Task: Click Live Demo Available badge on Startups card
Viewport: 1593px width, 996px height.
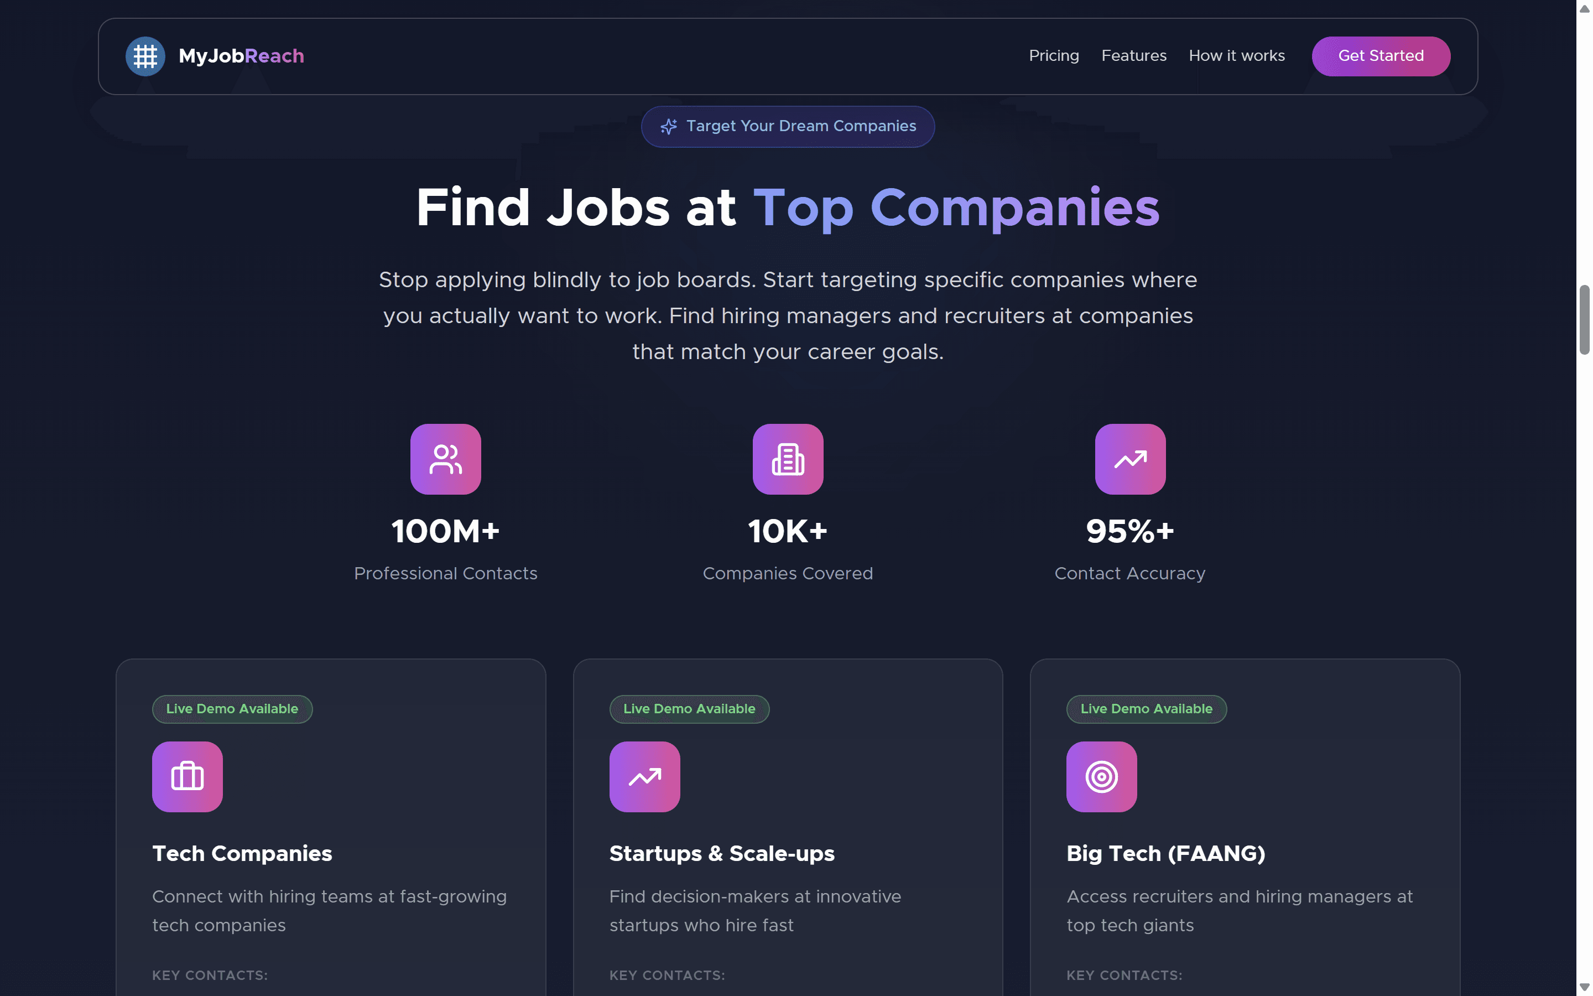Action: 689,709
